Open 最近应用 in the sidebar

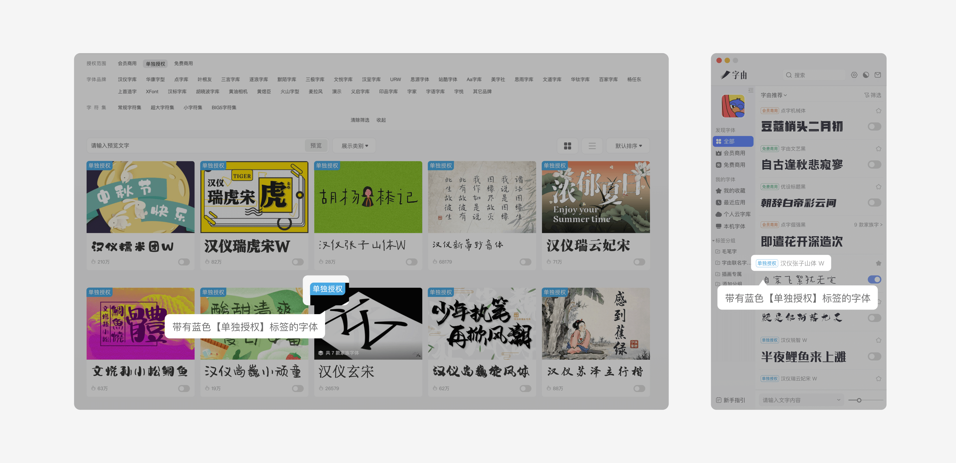(730, 203)
